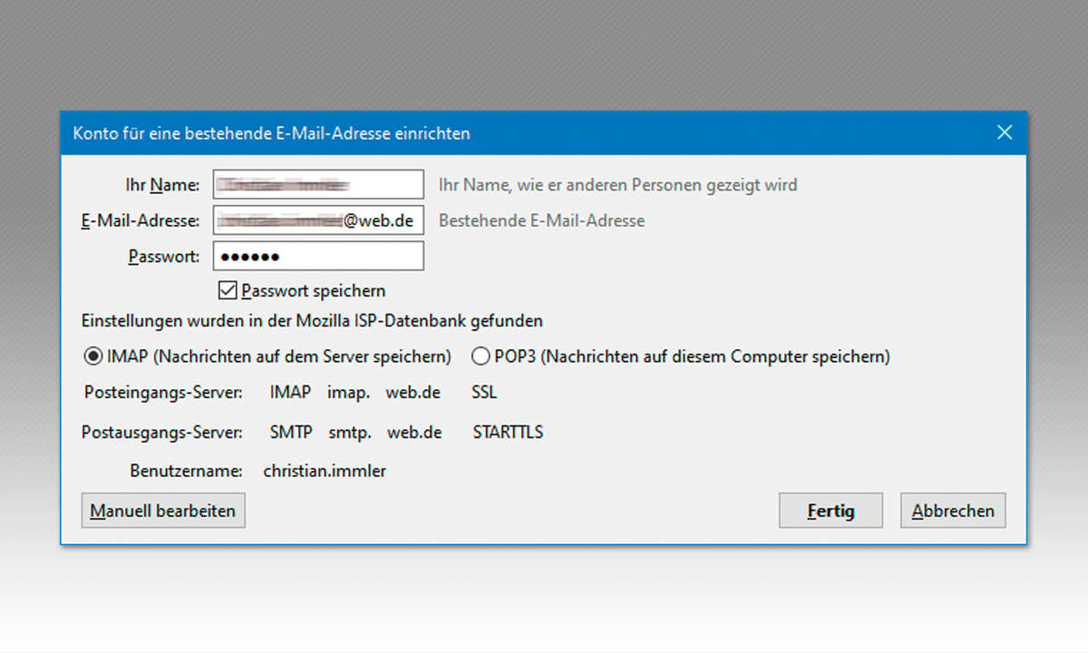Open Manuell bearbeiten settings
The width and height of the screenshot is (1088, 653).
tap(163, 511)
